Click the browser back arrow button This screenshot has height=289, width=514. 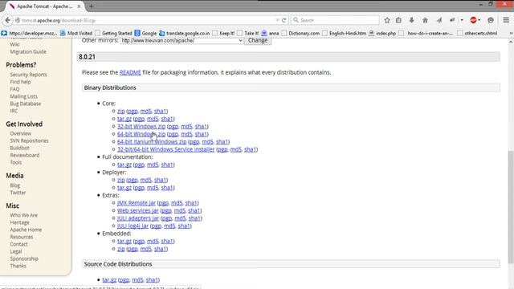pos(7,20)
